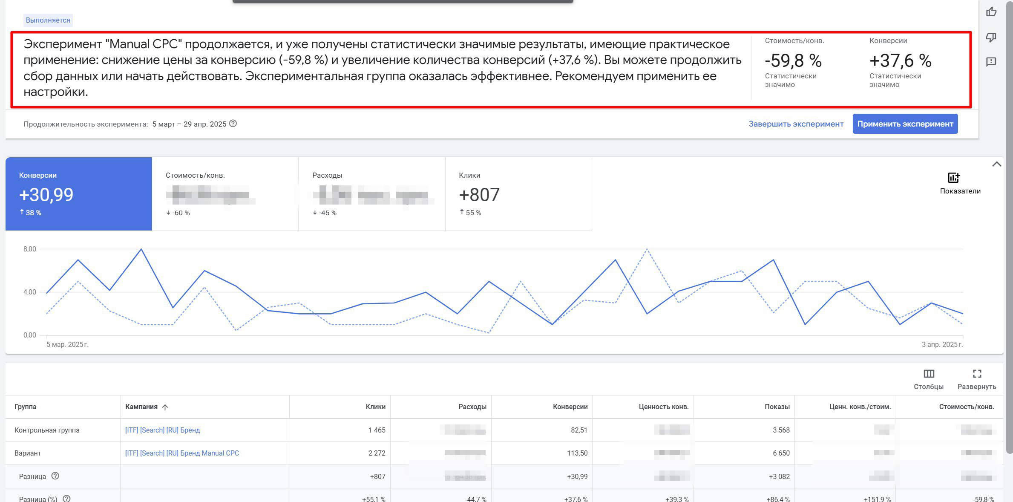Select the Клики metric card
The image size is (1013, 502).
click(518, 194)
